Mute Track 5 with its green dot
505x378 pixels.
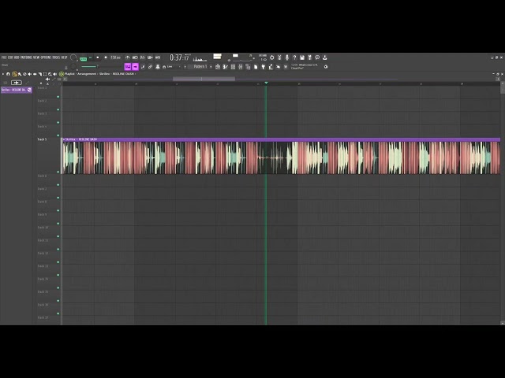(x=58, y=172)
